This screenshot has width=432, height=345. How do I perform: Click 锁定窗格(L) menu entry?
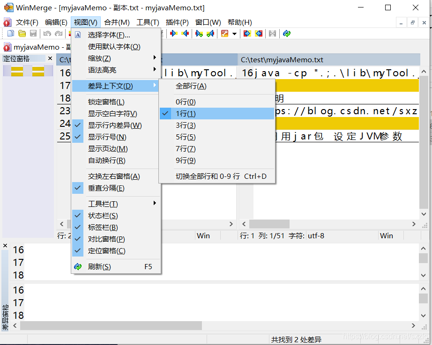pos(115,102)
